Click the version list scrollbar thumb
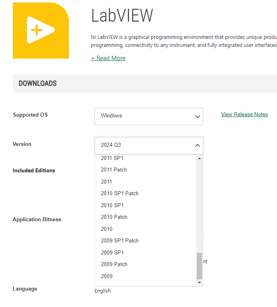Viewport: 277px width, 307px height. pos(199,266)
